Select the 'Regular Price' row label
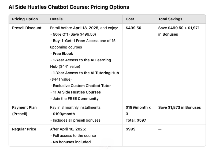The height and width of the screenshot is (150, 212). point(24,129)
